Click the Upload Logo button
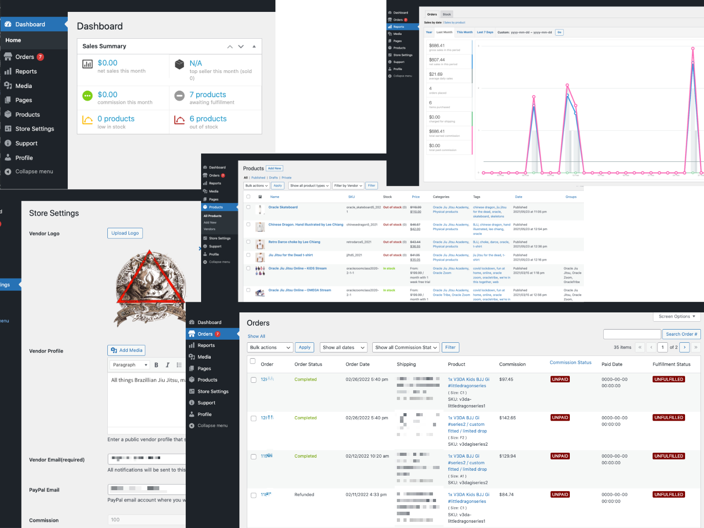This screenshot has height=528, width=704. coord(125,233)
